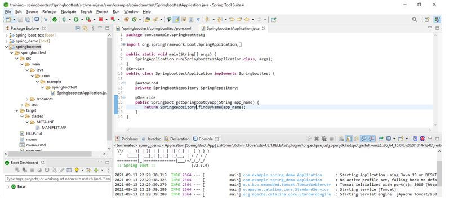Viewport: 449px width, 205px height.
Task: Select MANIFEST.MF file in tree
Action: [51, 128]
